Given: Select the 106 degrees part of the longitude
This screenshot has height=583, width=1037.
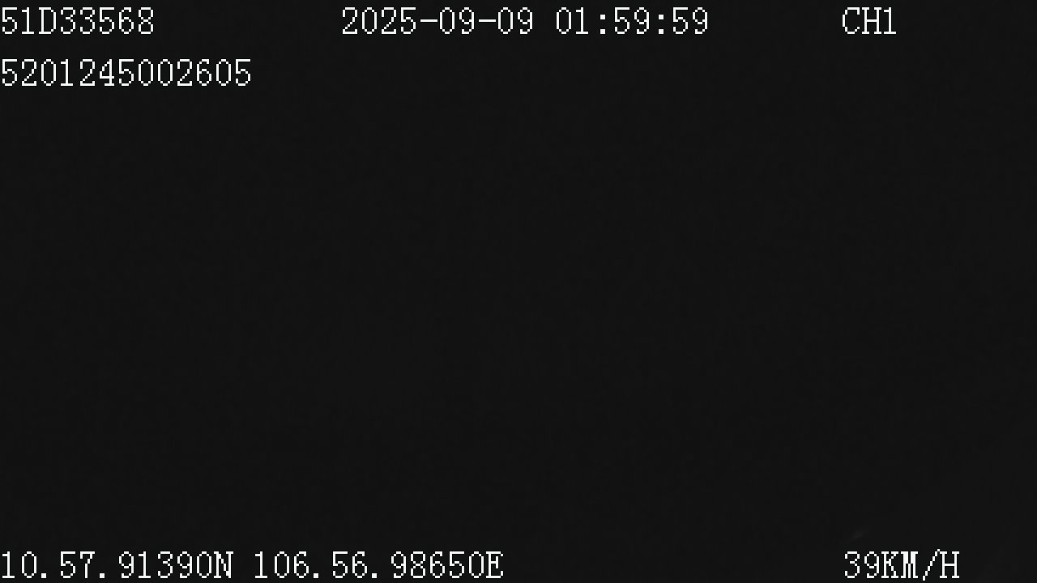Looking at the screenshot, I should 282,565.
